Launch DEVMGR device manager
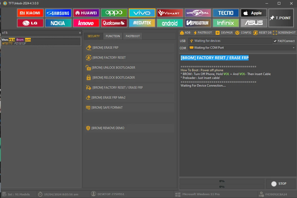The height and width of the screenshot is (198, 297). [224, 33]
